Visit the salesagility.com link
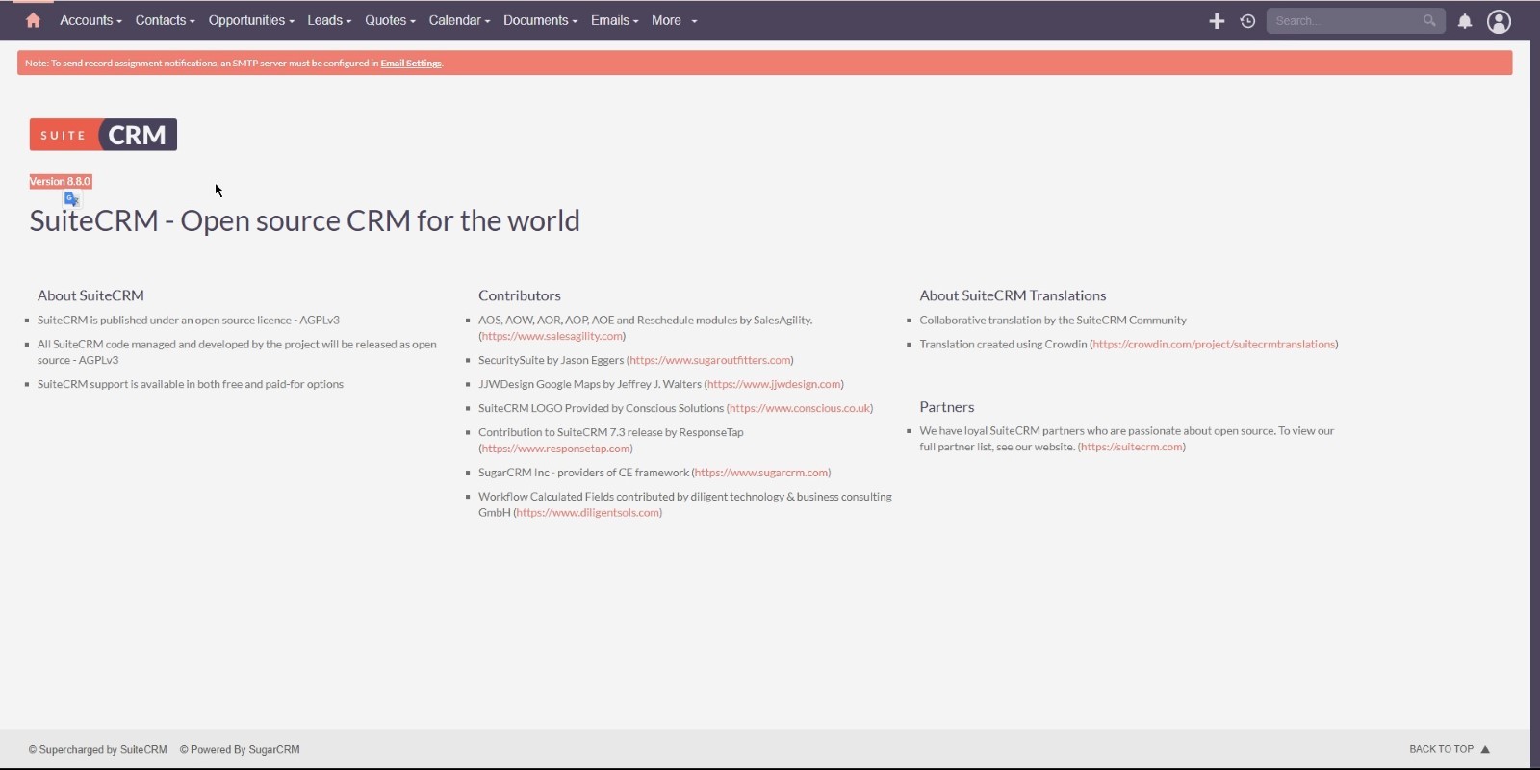The width and height of the screenshot is (1540, 770). coord(552,336)
